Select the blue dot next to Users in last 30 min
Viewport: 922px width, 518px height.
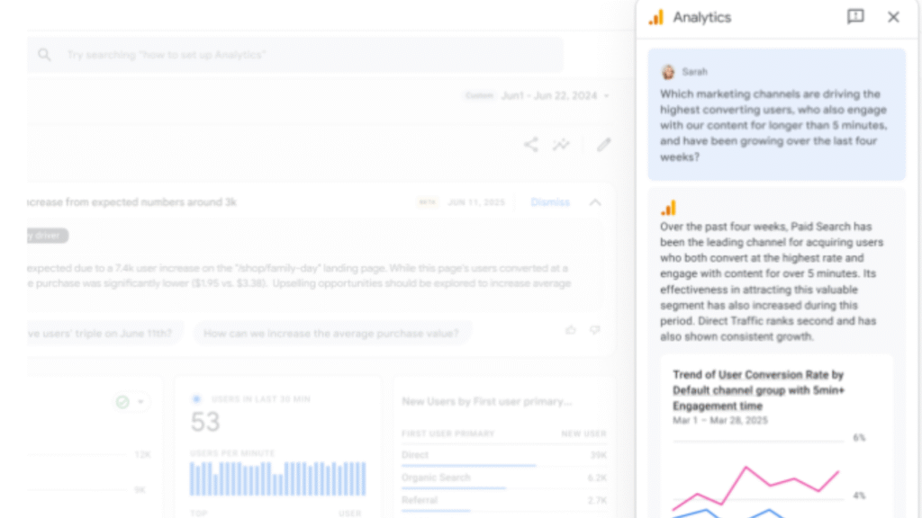tap(195, 398)
